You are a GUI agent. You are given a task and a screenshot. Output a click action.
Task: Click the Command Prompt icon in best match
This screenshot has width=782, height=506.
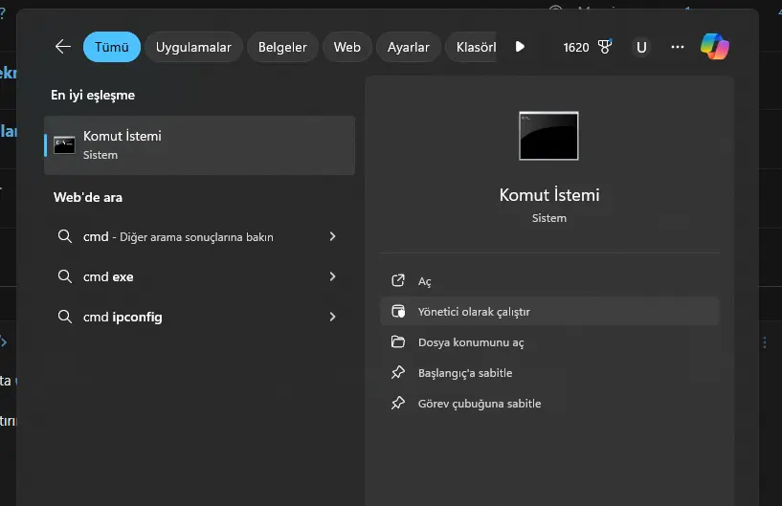point(64,144)
